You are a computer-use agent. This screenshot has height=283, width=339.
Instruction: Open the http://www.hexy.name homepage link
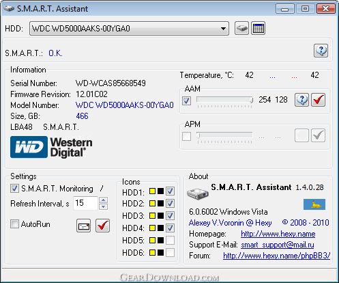[x=278, y=234]
